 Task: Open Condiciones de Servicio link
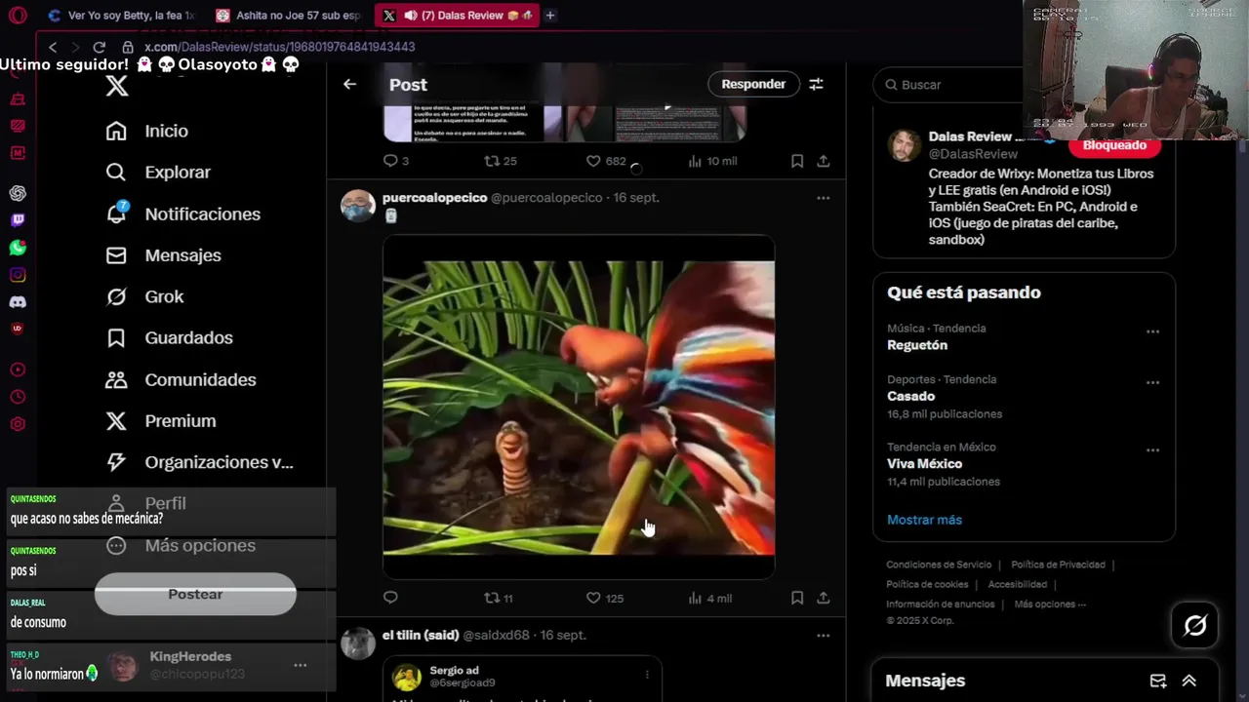(x=939, y=565)
